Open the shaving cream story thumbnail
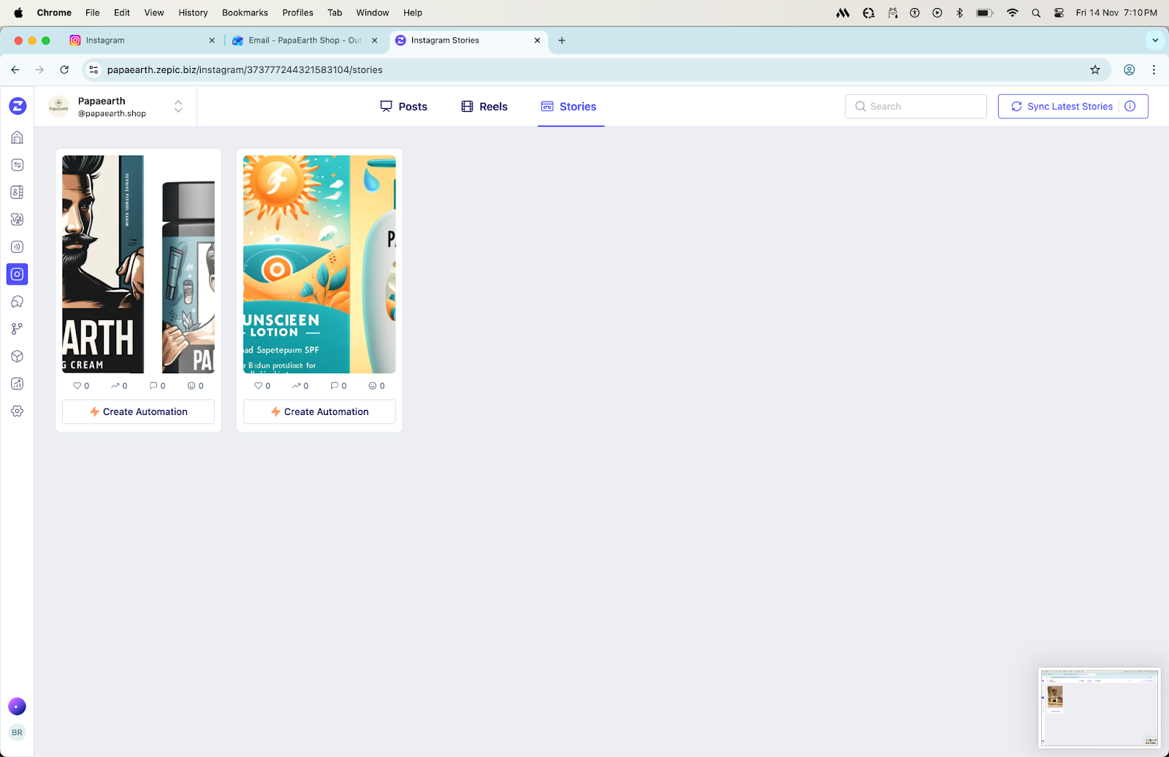The image size is (1169, 757). point(138,265)
